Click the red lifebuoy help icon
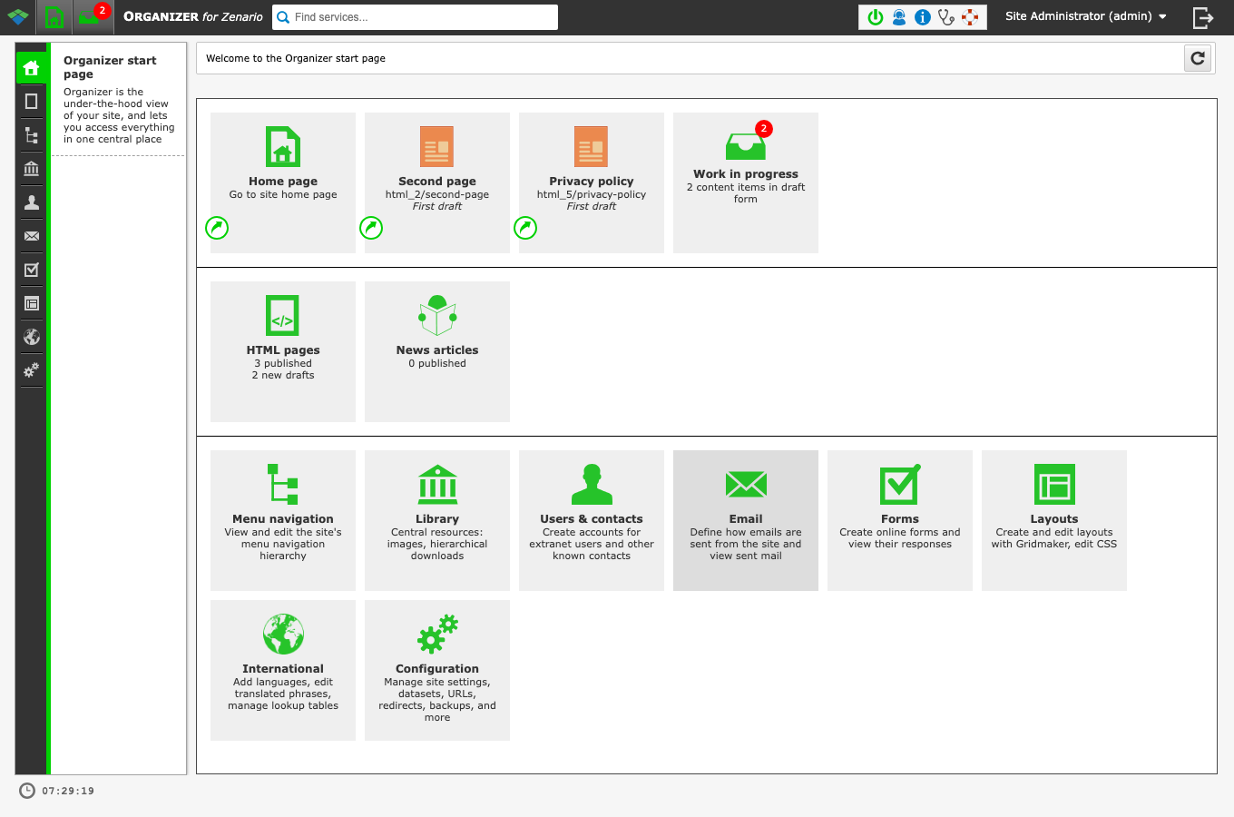Screen dimensions: 1234x817 tap(970, 17)
